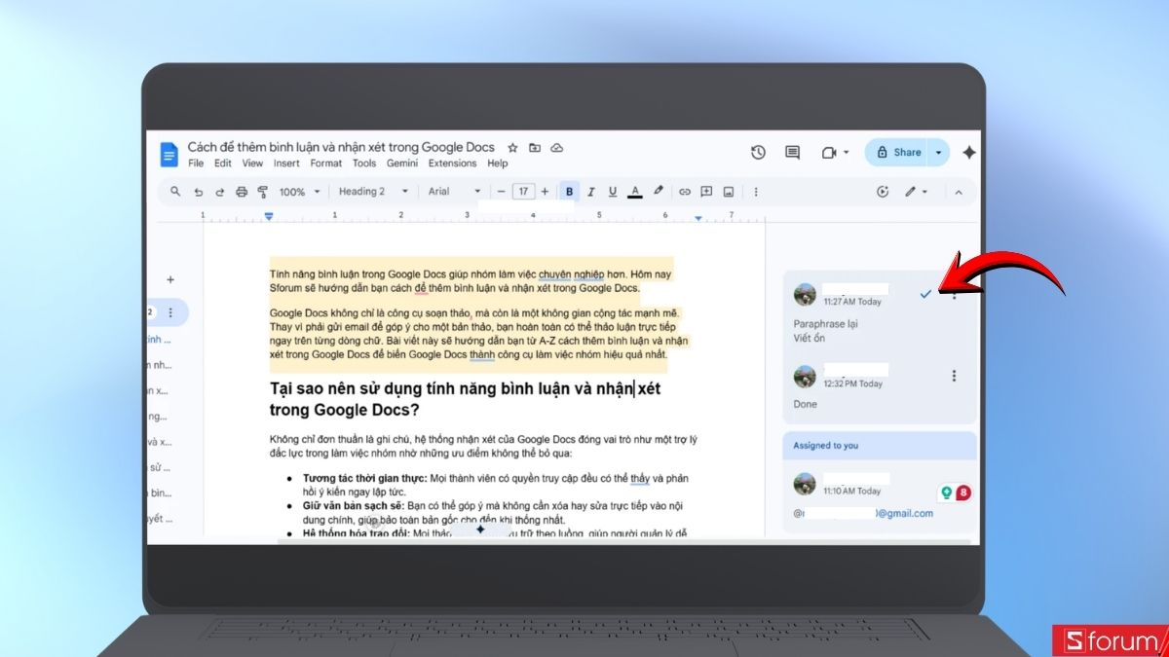Toggle Italic formatting
Image resolution: width=1169 pixels, height=657 pixels.
coord(591,192)
